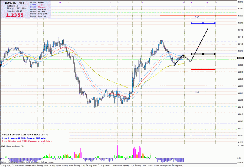Select the London session time row

click(37, 12)
